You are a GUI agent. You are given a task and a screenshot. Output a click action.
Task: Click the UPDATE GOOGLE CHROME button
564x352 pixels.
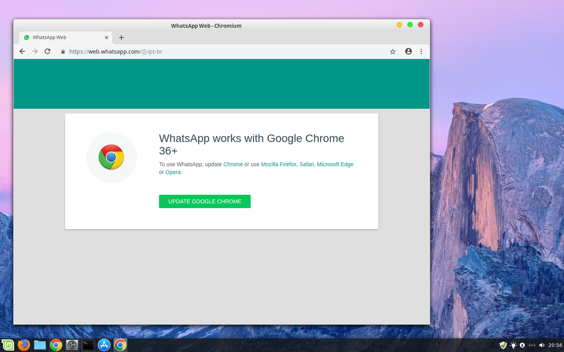(x=205, y=202)
